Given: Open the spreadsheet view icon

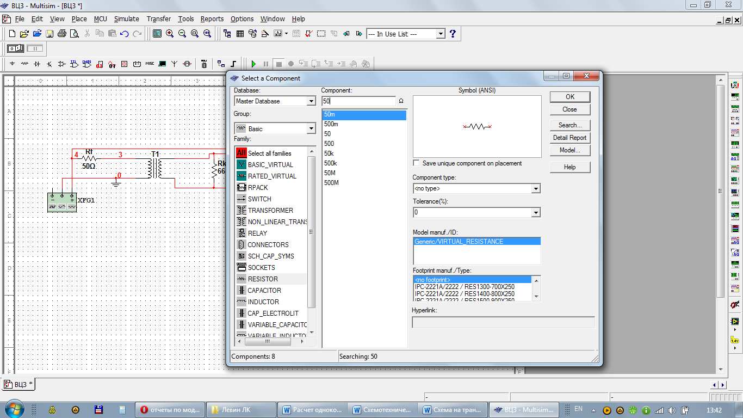Looking at the screenshot, I should pos(240,34).
